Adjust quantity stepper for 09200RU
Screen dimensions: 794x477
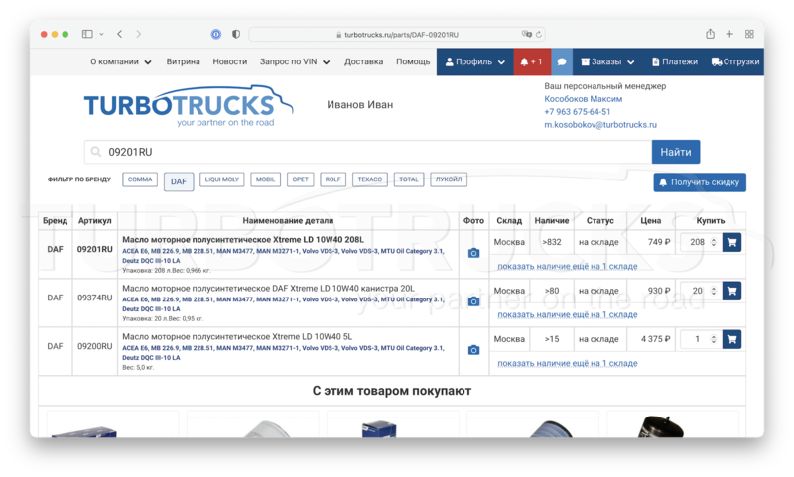coord(714,339)
